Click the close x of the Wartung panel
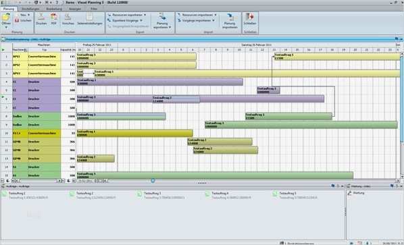This screenshot has height=245, width=404. [x=401, y=186]
